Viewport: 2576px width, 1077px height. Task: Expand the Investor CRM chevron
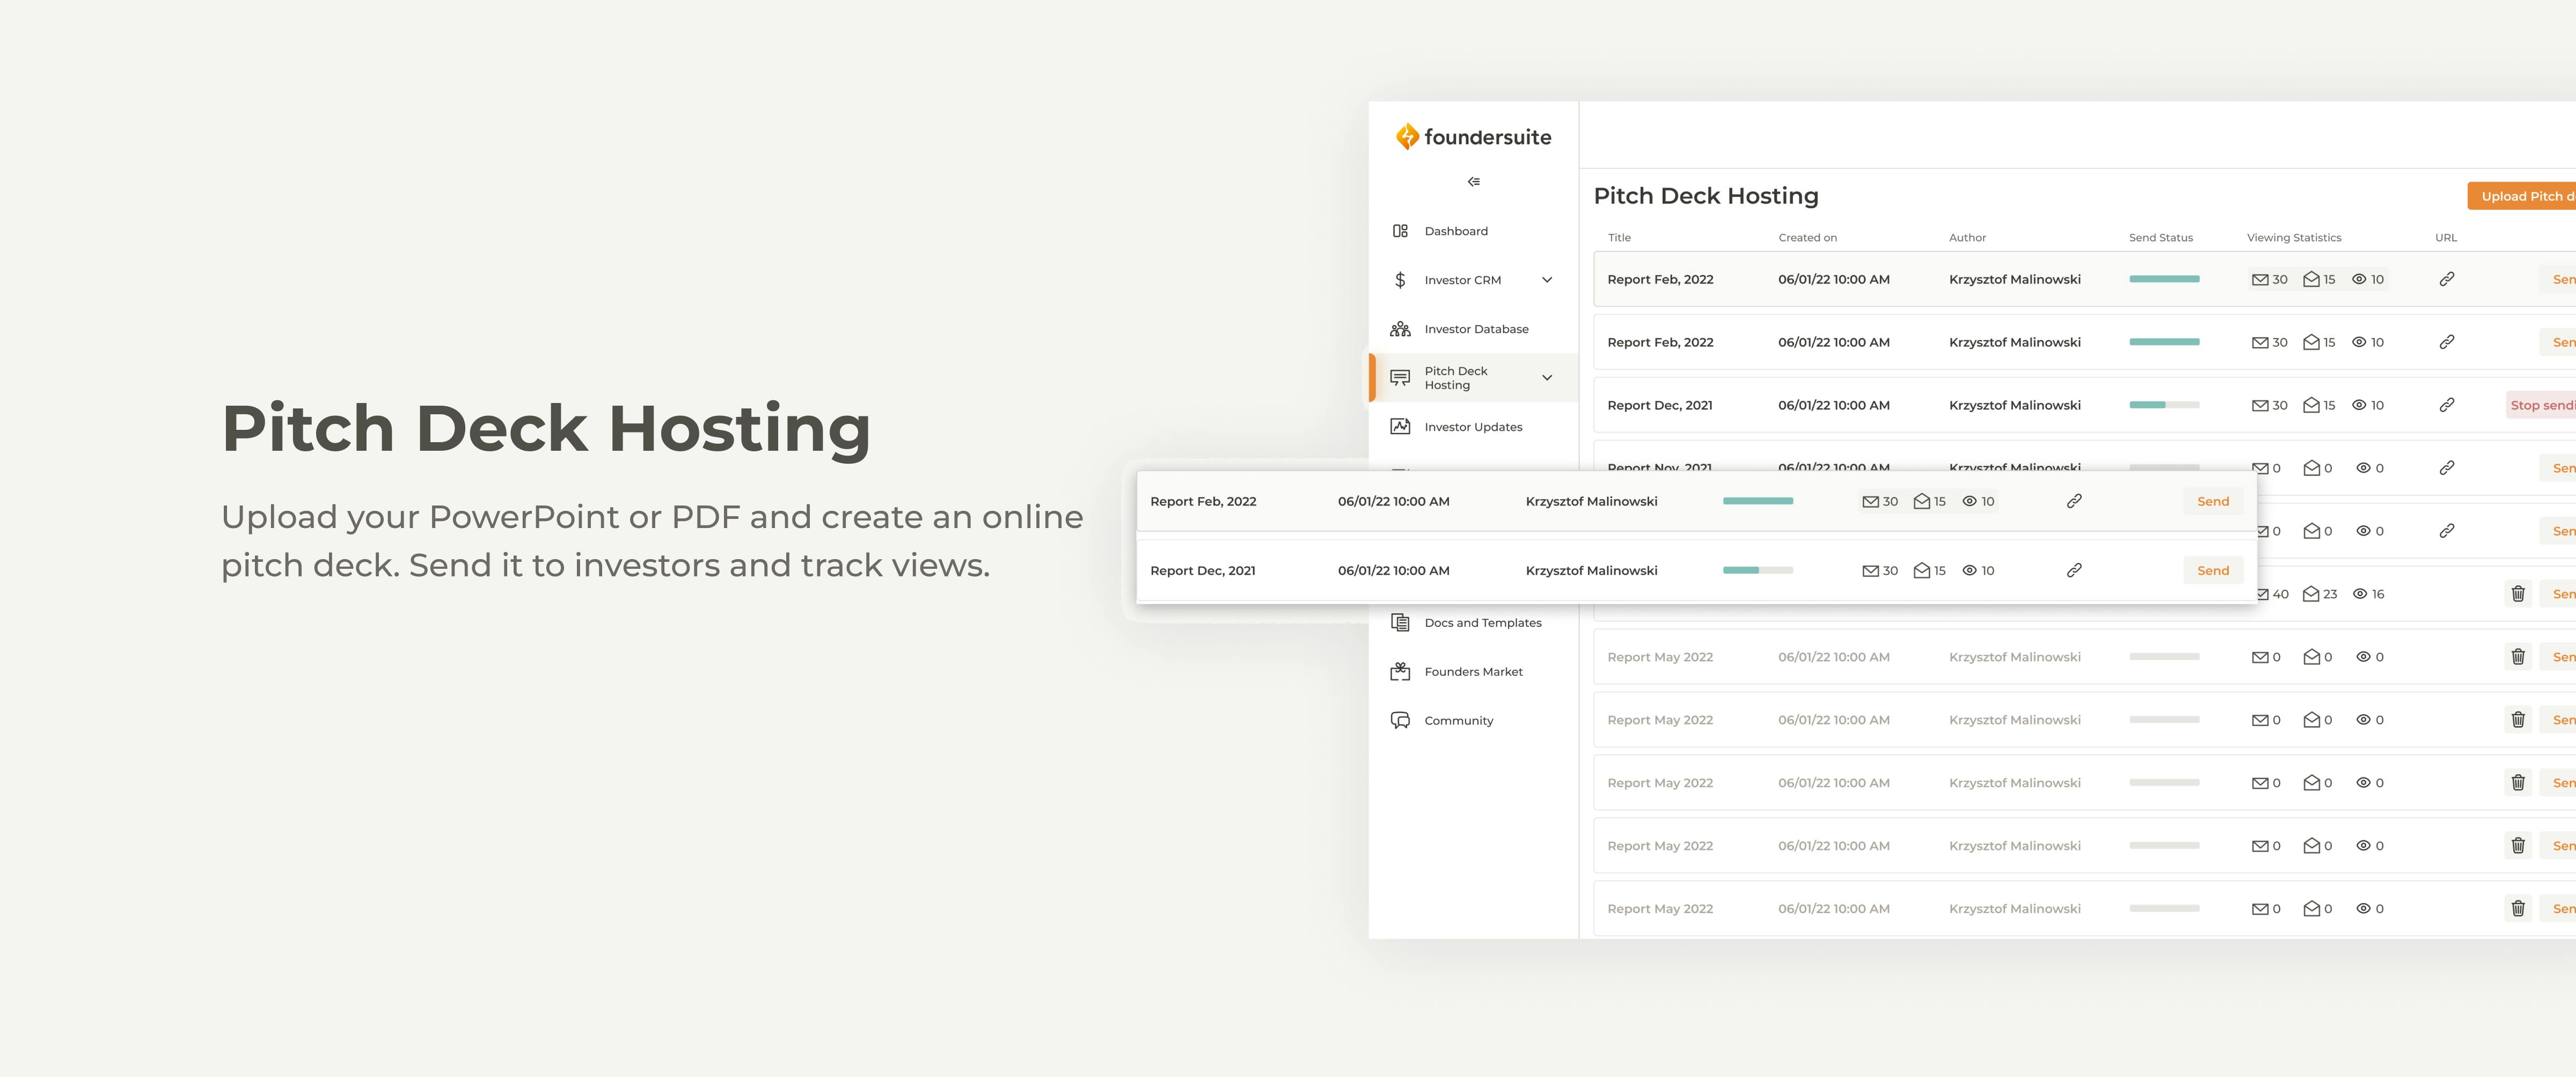click(1547, 280)
